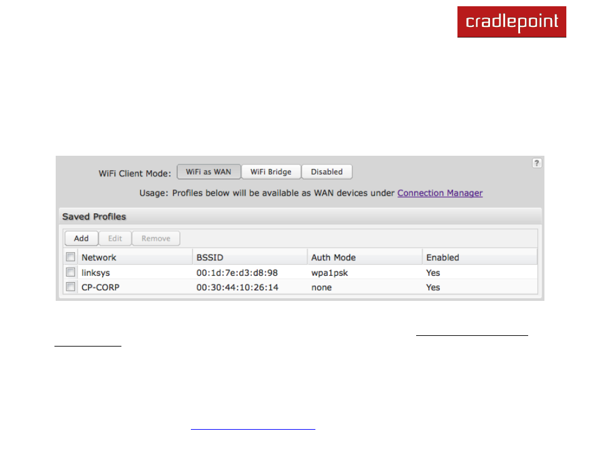Set WiFi Client Mode to Disabled
The height and width of the screenshot is (461, 597).
[327, 171]
